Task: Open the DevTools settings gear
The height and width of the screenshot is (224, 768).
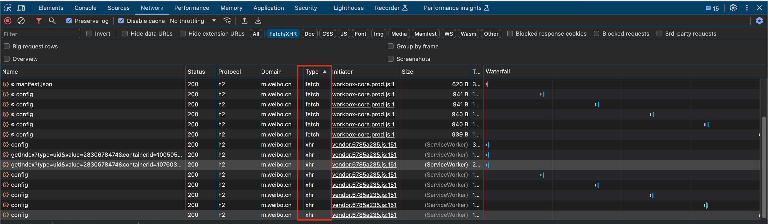Action: (733, 8)
